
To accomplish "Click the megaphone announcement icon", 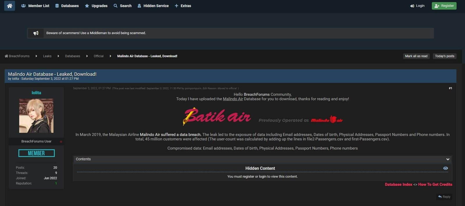I will pos(36,33).
